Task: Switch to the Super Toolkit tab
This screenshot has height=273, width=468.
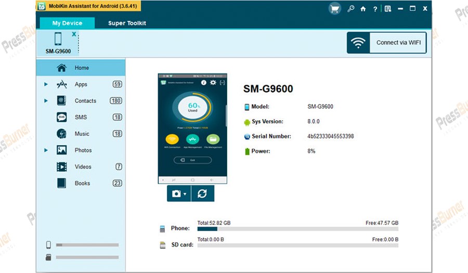Action: pyautogui.click(x=127, y=23)
